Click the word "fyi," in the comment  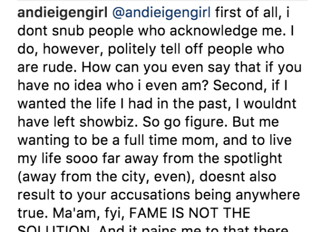pyautogui.click(x=114, y=213)
